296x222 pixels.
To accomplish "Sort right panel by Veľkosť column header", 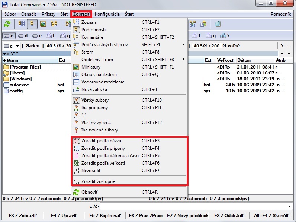I will (x=226, y=60).
